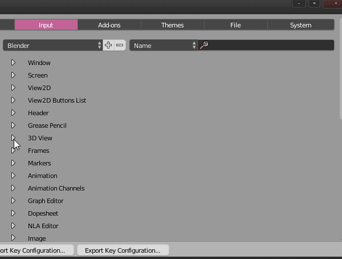Expand the 3D View keymap section
This screenshot has height=259, width=342.
[13, 138]
